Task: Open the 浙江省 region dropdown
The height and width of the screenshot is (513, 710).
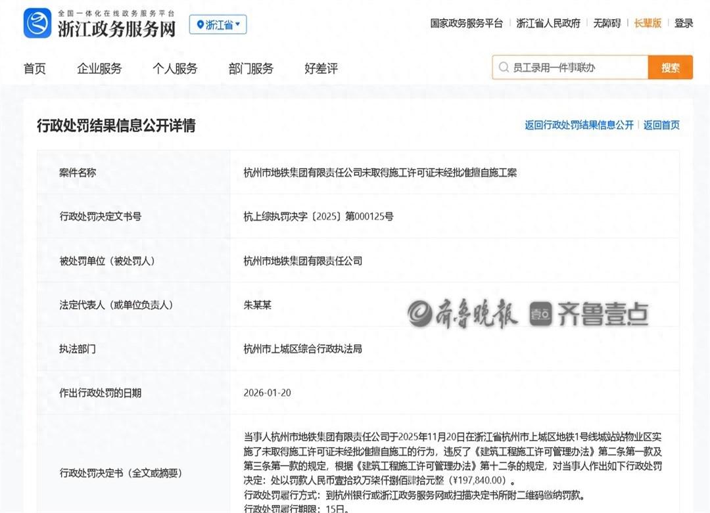Action: [x=218, y=24]
